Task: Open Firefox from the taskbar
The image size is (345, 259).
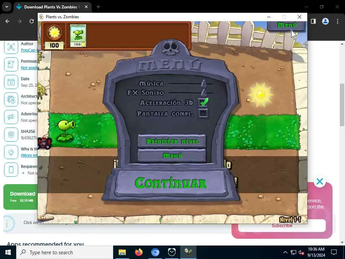Action: coord(138,252)
